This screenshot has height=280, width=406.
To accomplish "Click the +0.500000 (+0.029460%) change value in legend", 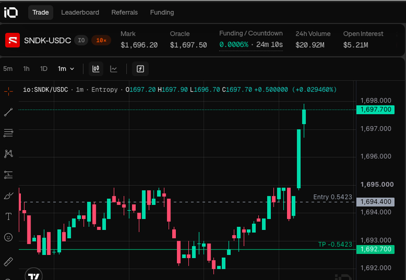I will [x=295, y=90].
